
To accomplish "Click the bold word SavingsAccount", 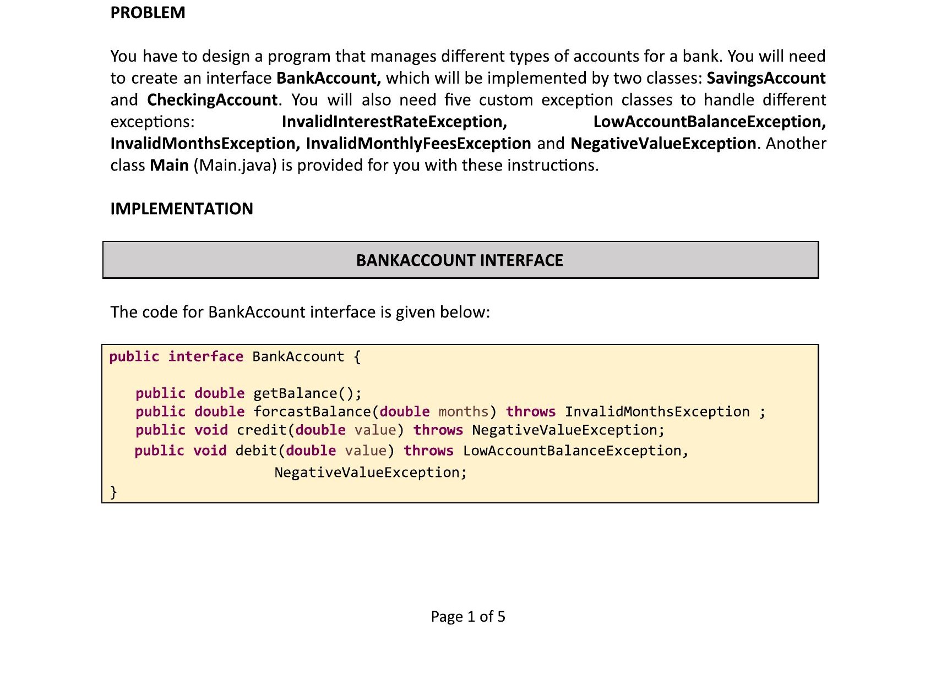I will pyautogui.click(x=766, y=78).
